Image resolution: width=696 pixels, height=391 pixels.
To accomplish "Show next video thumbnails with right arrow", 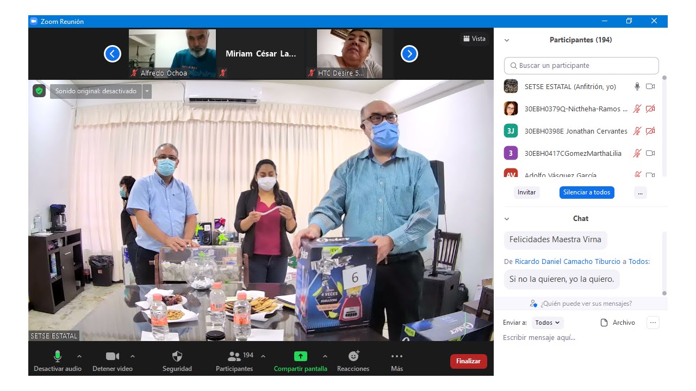I will click(409, 54).
